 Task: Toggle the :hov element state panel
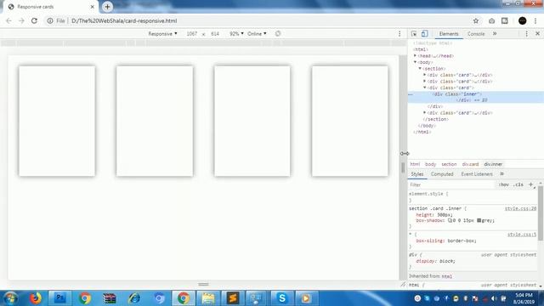[504, 184]
